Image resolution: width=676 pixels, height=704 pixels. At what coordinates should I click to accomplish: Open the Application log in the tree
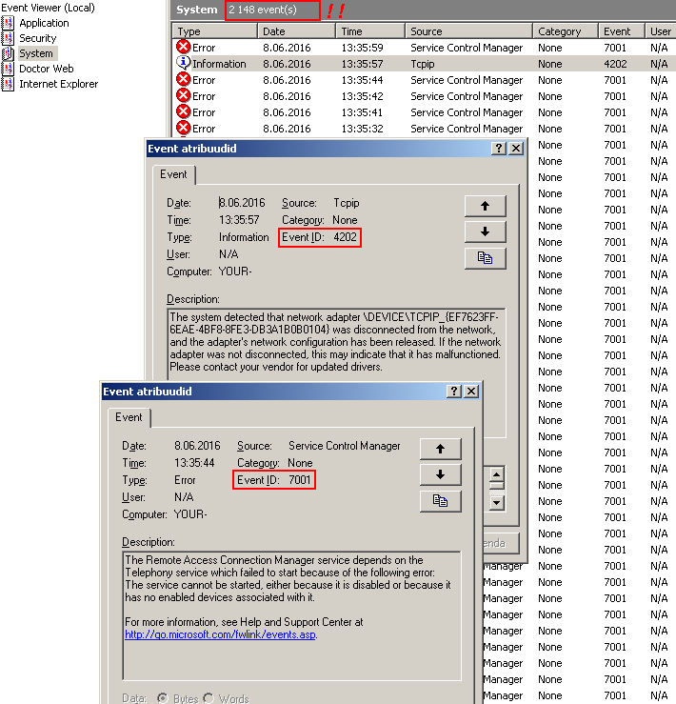click(x=44, y=23)
